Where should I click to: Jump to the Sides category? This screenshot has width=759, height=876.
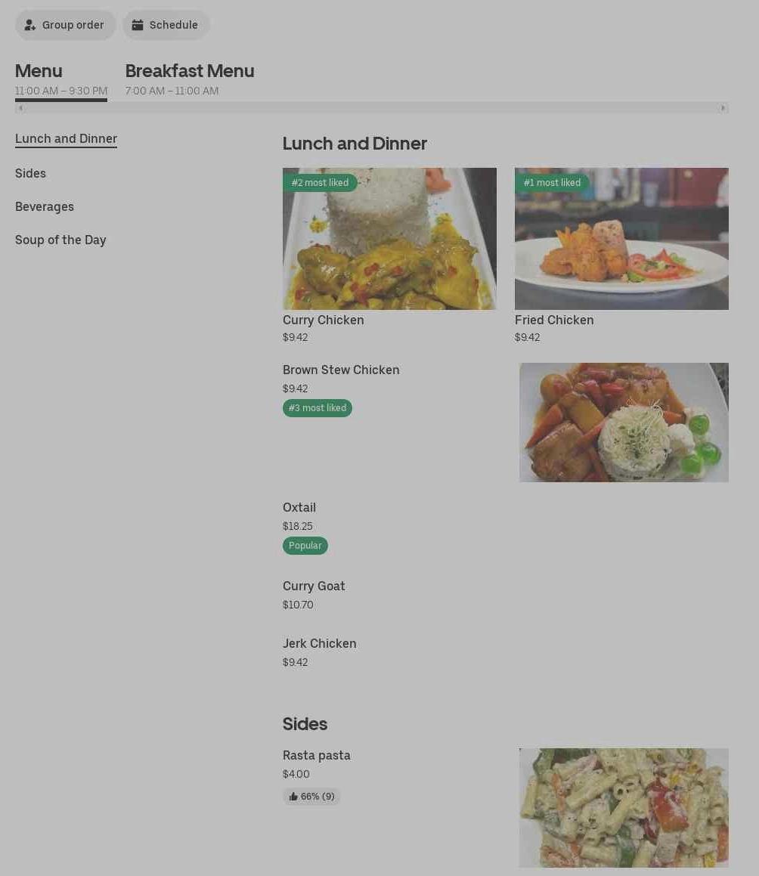tap(30, 173)
